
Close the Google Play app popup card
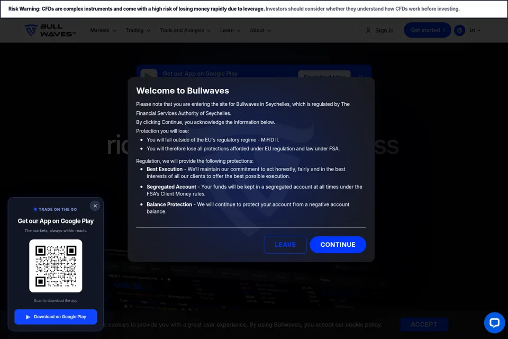click(95, 206)
